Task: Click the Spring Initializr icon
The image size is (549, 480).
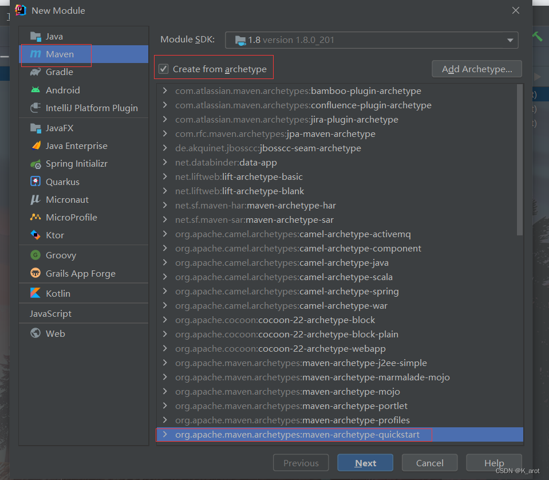Action: click(35, 164)
